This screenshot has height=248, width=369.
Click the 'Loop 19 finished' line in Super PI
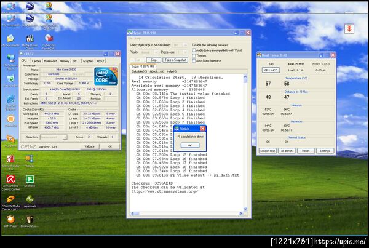point(172,171)
